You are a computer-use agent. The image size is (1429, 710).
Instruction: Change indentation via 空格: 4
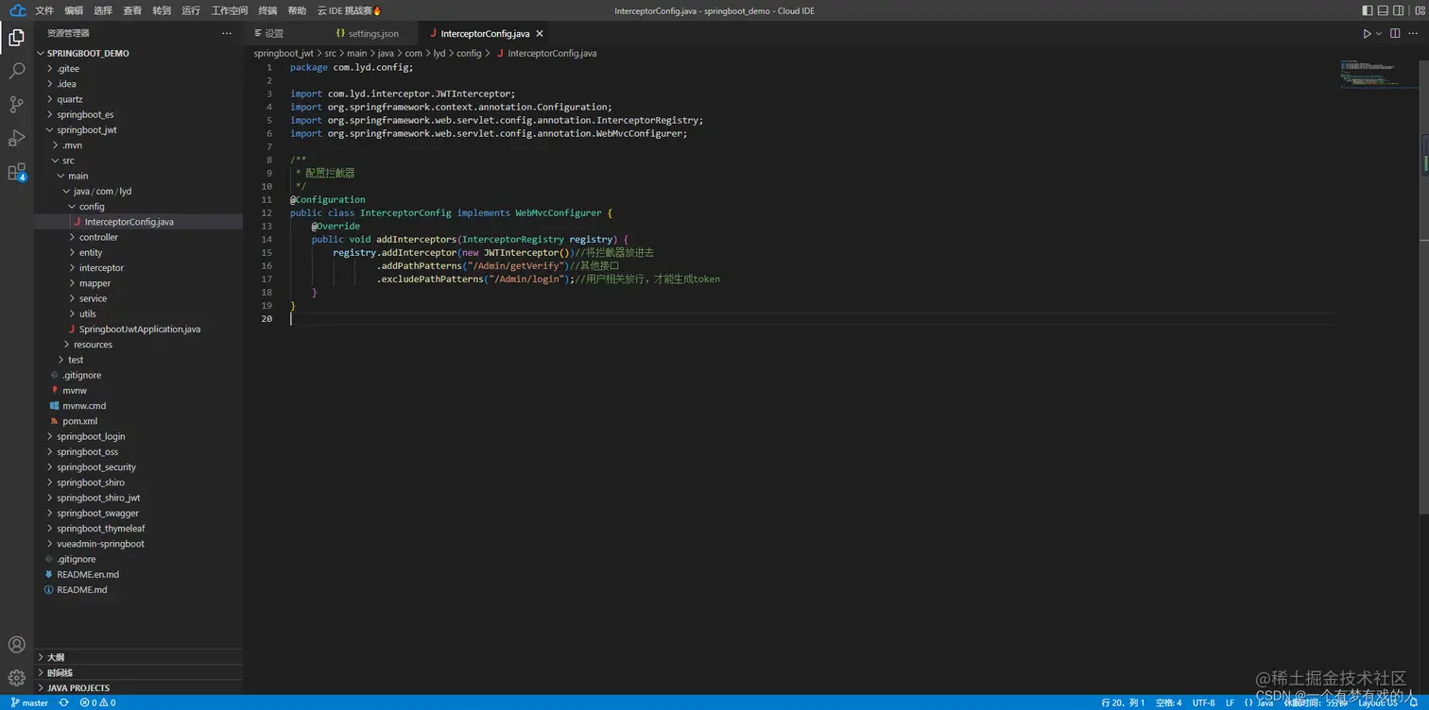click(x=1169, y=702)
